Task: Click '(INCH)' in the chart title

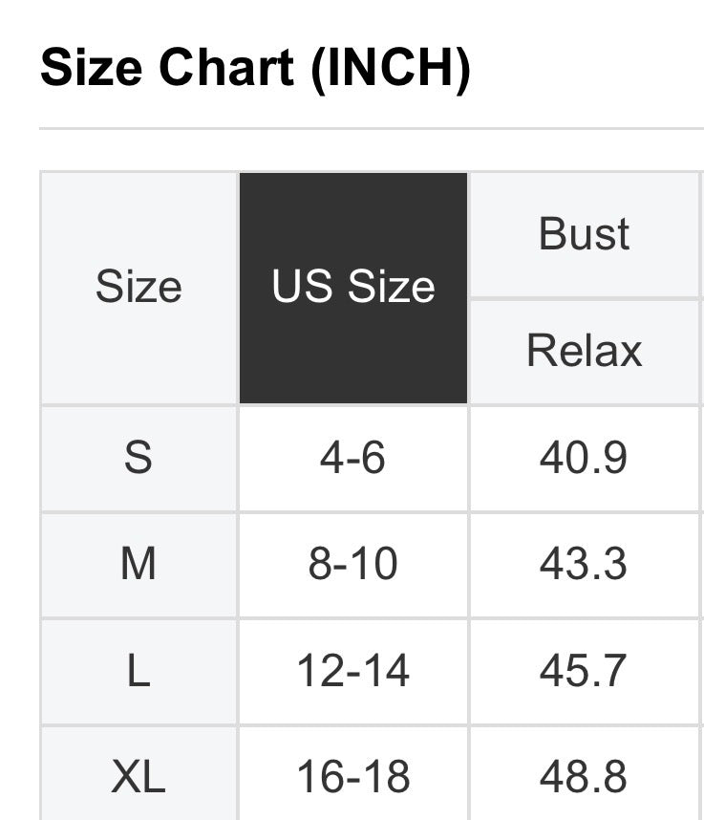Action: tap(391, 67)
